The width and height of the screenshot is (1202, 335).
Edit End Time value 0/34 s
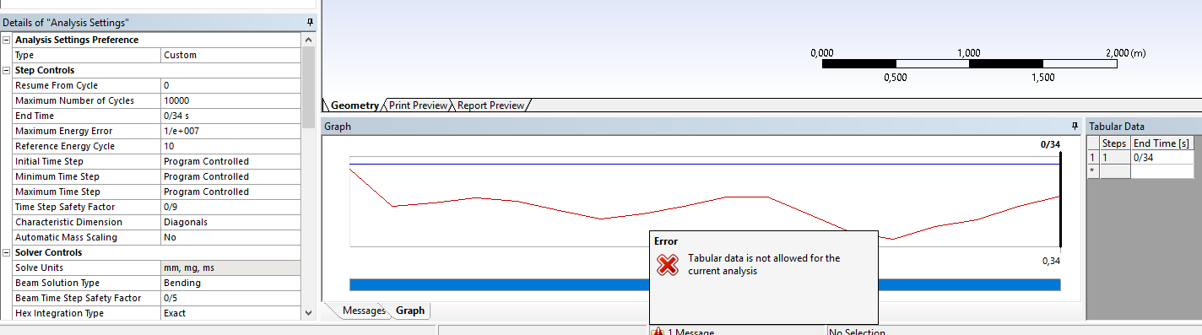[230, 116]
